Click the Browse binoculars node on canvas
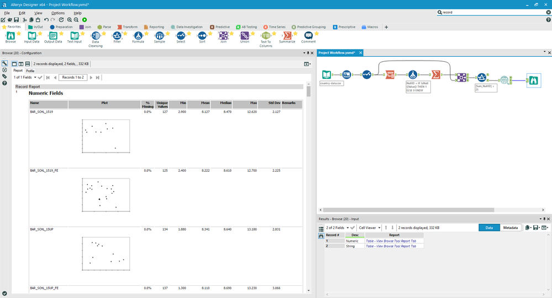Image resolution: width=552 pixels, height=298 pixels. pyautogui.click(x=534, y=80)
